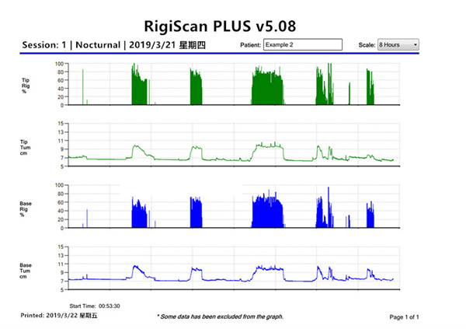Click the Patient name field
Screen dimensions: 466x329
click(x=302, y=45)
